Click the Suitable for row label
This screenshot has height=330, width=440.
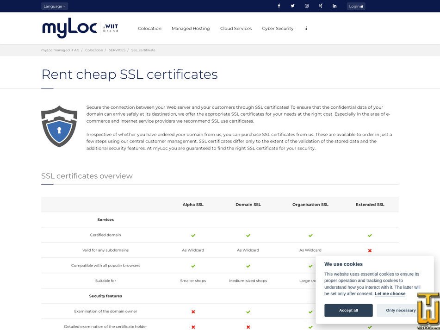pos(105,280)
